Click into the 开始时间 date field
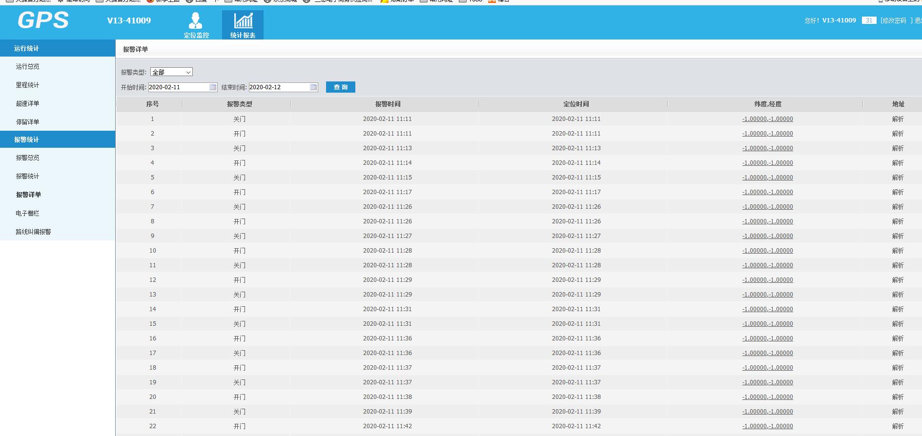922x436 pixels. (x=178, y=87)
